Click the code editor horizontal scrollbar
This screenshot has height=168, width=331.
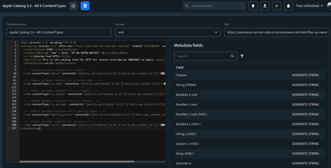point(77,162)
